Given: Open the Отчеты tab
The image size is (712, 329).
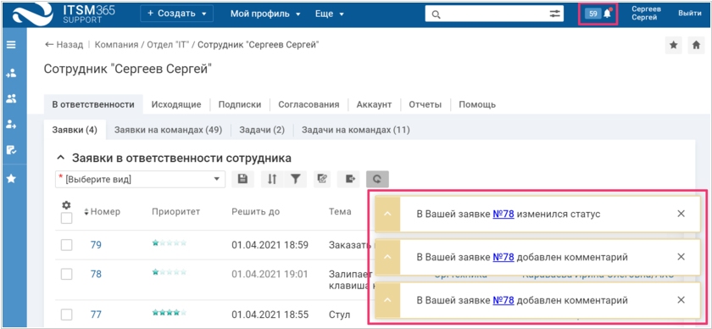Looking at the screenshot, I should coord(425,104).
